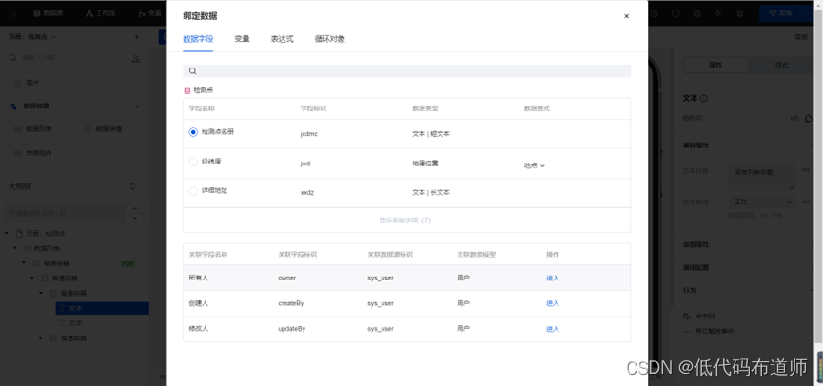The image size is (823, 386).
Task: Click 进入 link for 修改人 row
Action: (553, 329)
